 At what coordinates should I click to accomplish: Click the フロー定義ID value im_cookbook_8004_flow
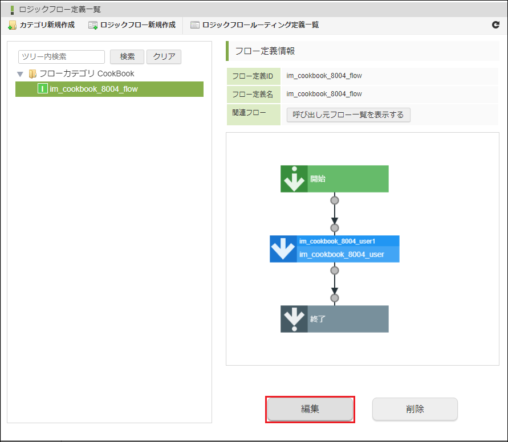pos(324,76)
